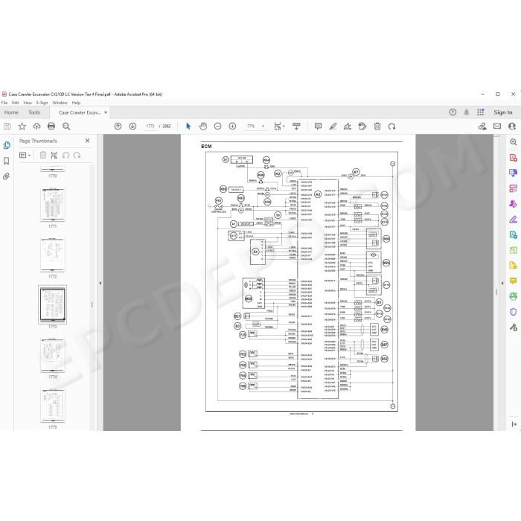Open Edit PDF tool in right pane

514,173
